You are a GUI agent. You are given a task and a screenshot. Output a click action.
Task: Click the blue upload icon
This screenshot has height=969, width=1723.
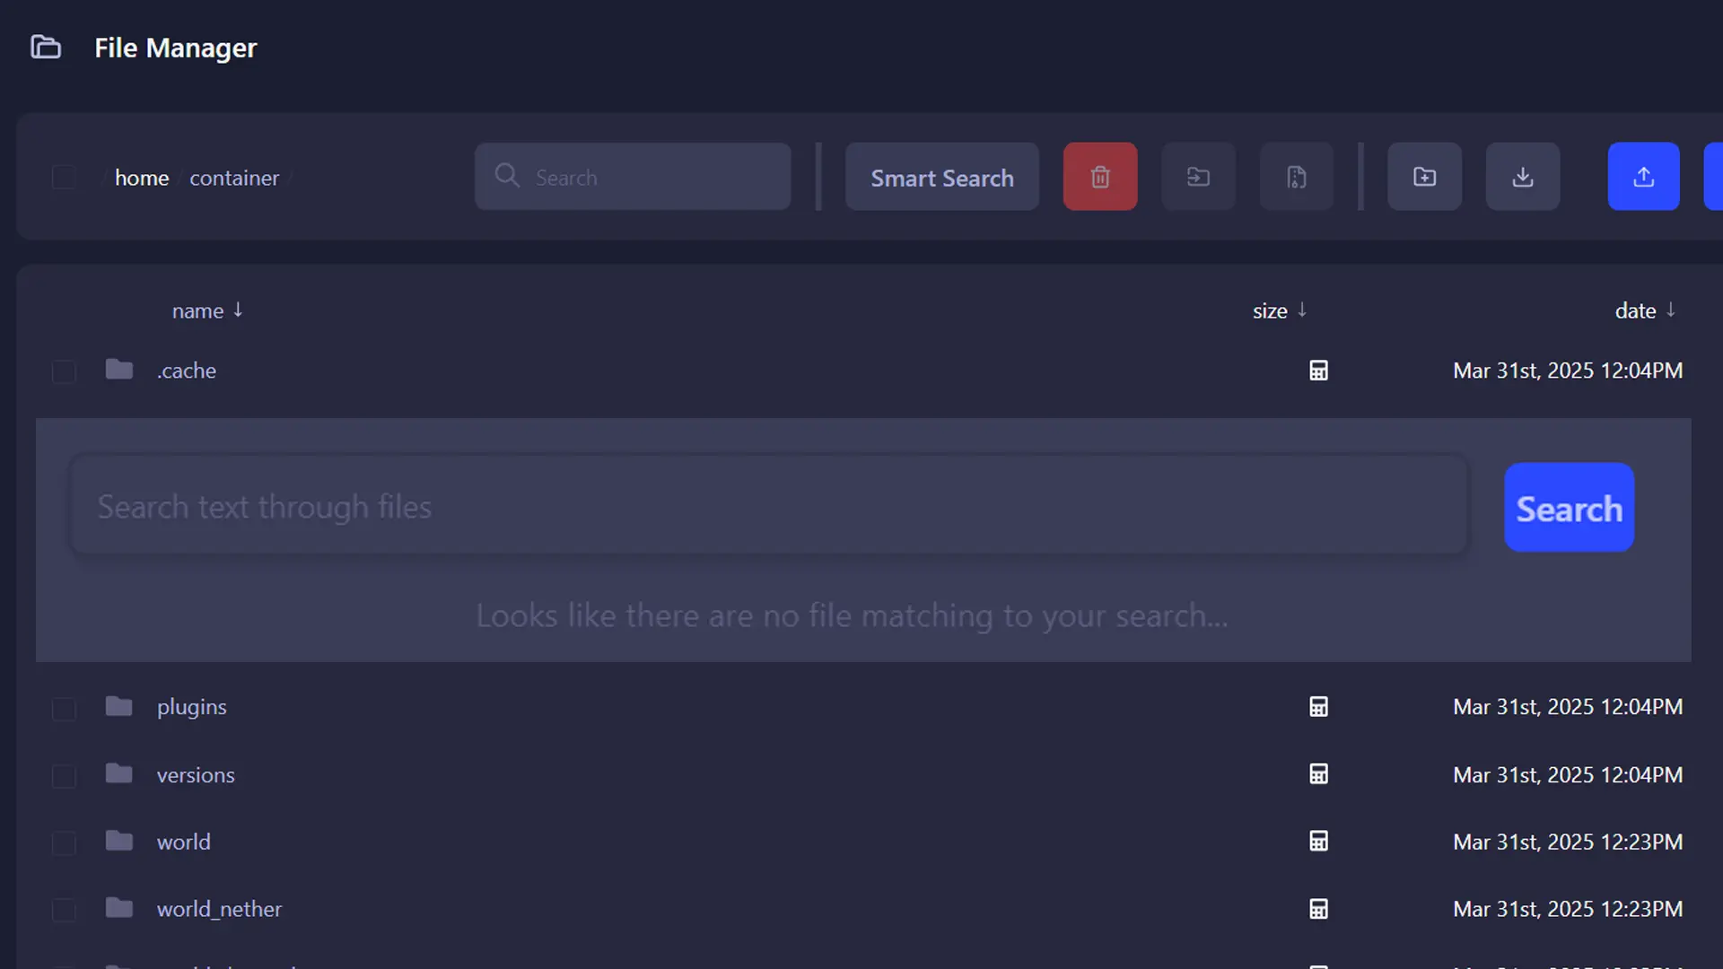1644,177
